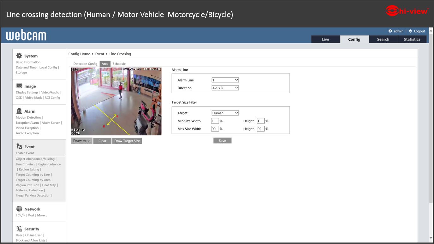This screenshot has width=434, height=244.
Task: Click the Security lock icon
Action: (19, 229)
